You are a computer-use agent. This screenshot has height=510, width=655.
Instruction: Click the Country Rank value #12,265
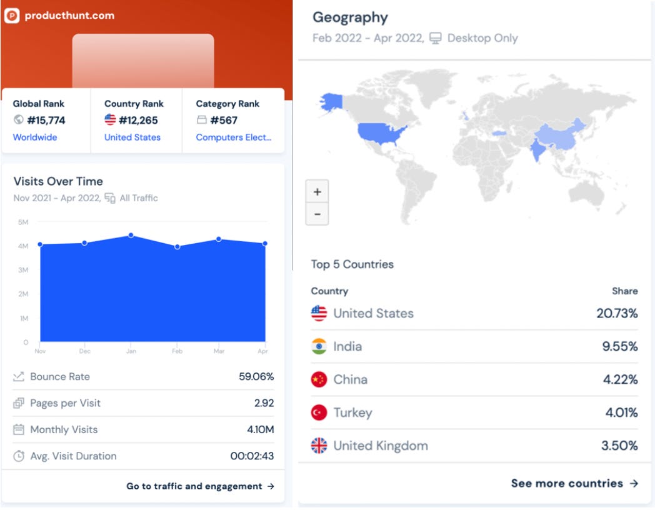[x=138, y=120]
